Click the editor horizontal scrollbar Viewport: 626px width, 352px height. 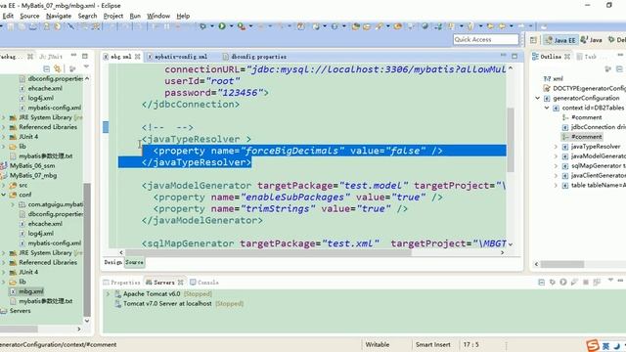tap(268, 252)
